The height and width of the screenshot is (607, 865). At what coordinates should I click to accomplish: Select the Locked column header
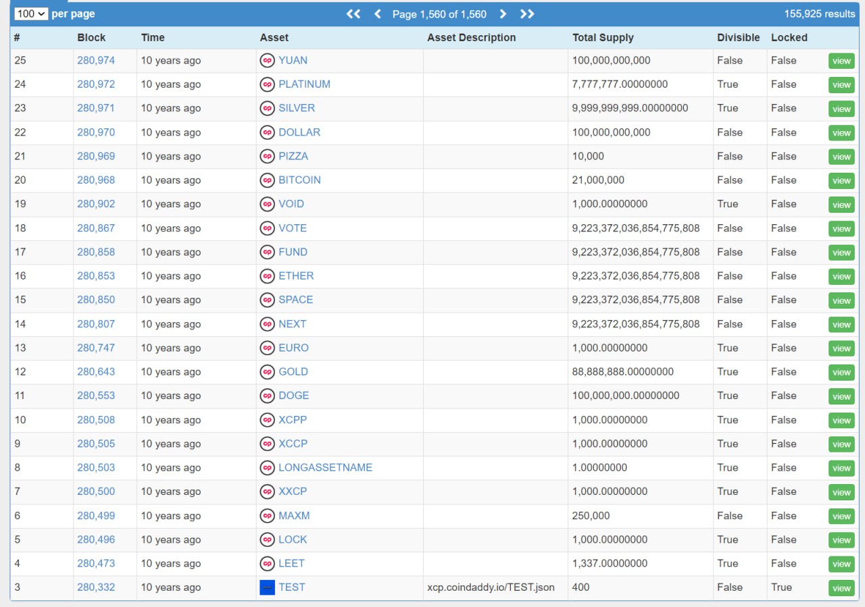point(789,38)
